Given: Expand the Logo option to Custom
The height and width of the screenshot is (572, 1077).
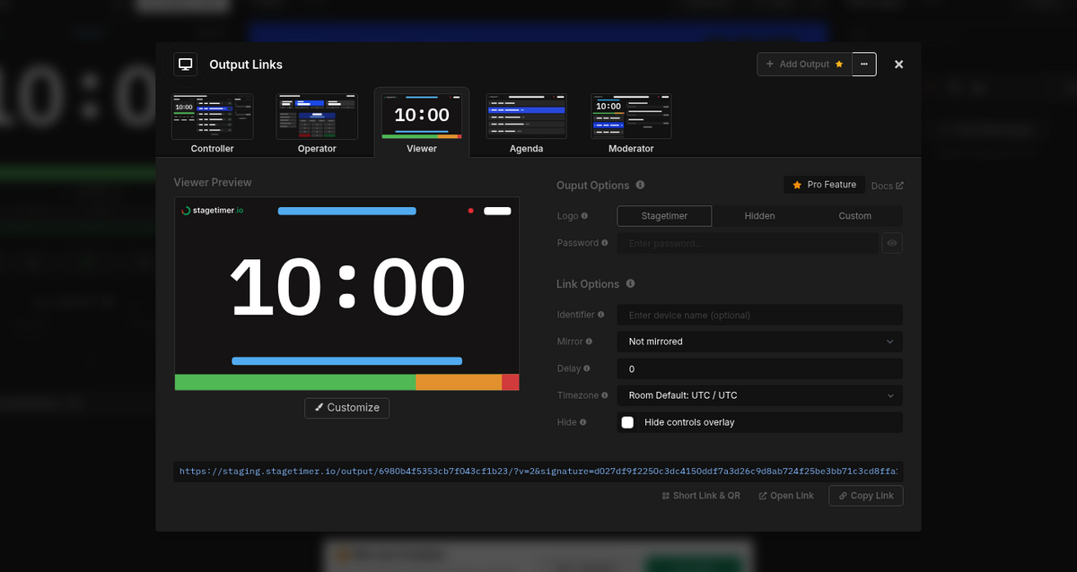Looking at the screenshot, I should click(x=854, y=215).
